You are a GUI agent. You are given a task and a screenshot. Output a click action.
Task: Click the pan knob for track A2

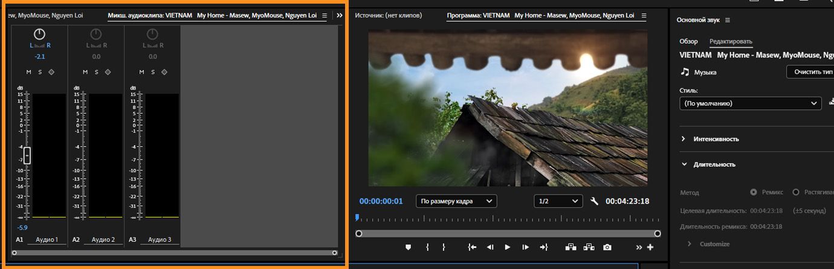coord(96,34)
